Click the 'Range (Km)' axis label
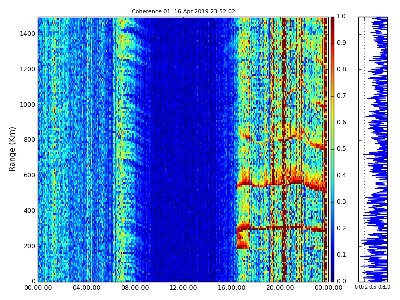Image resolution: width=400 pixels, height=300 pixels. click(12, 149)
